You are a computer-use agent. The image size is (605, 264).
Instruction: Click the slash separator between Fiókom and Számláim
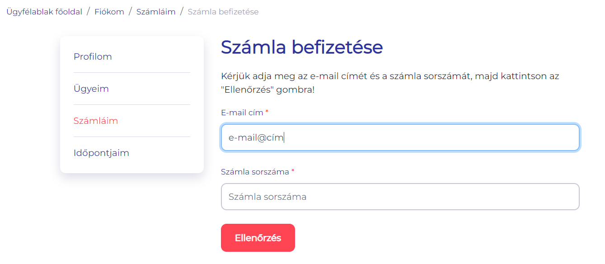tap(130, 12)
